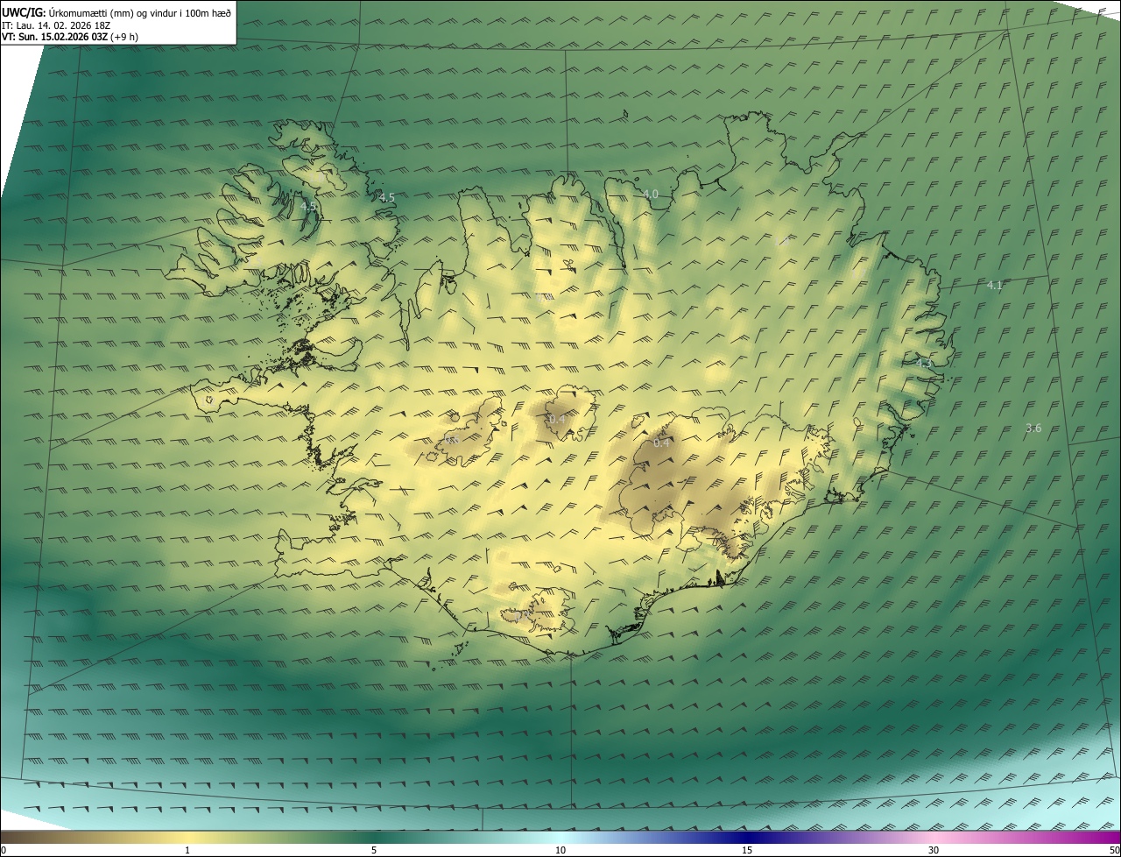Click the UWC/IG map title text
Viewport: 1121px width, 857px height.
point(116,12)
